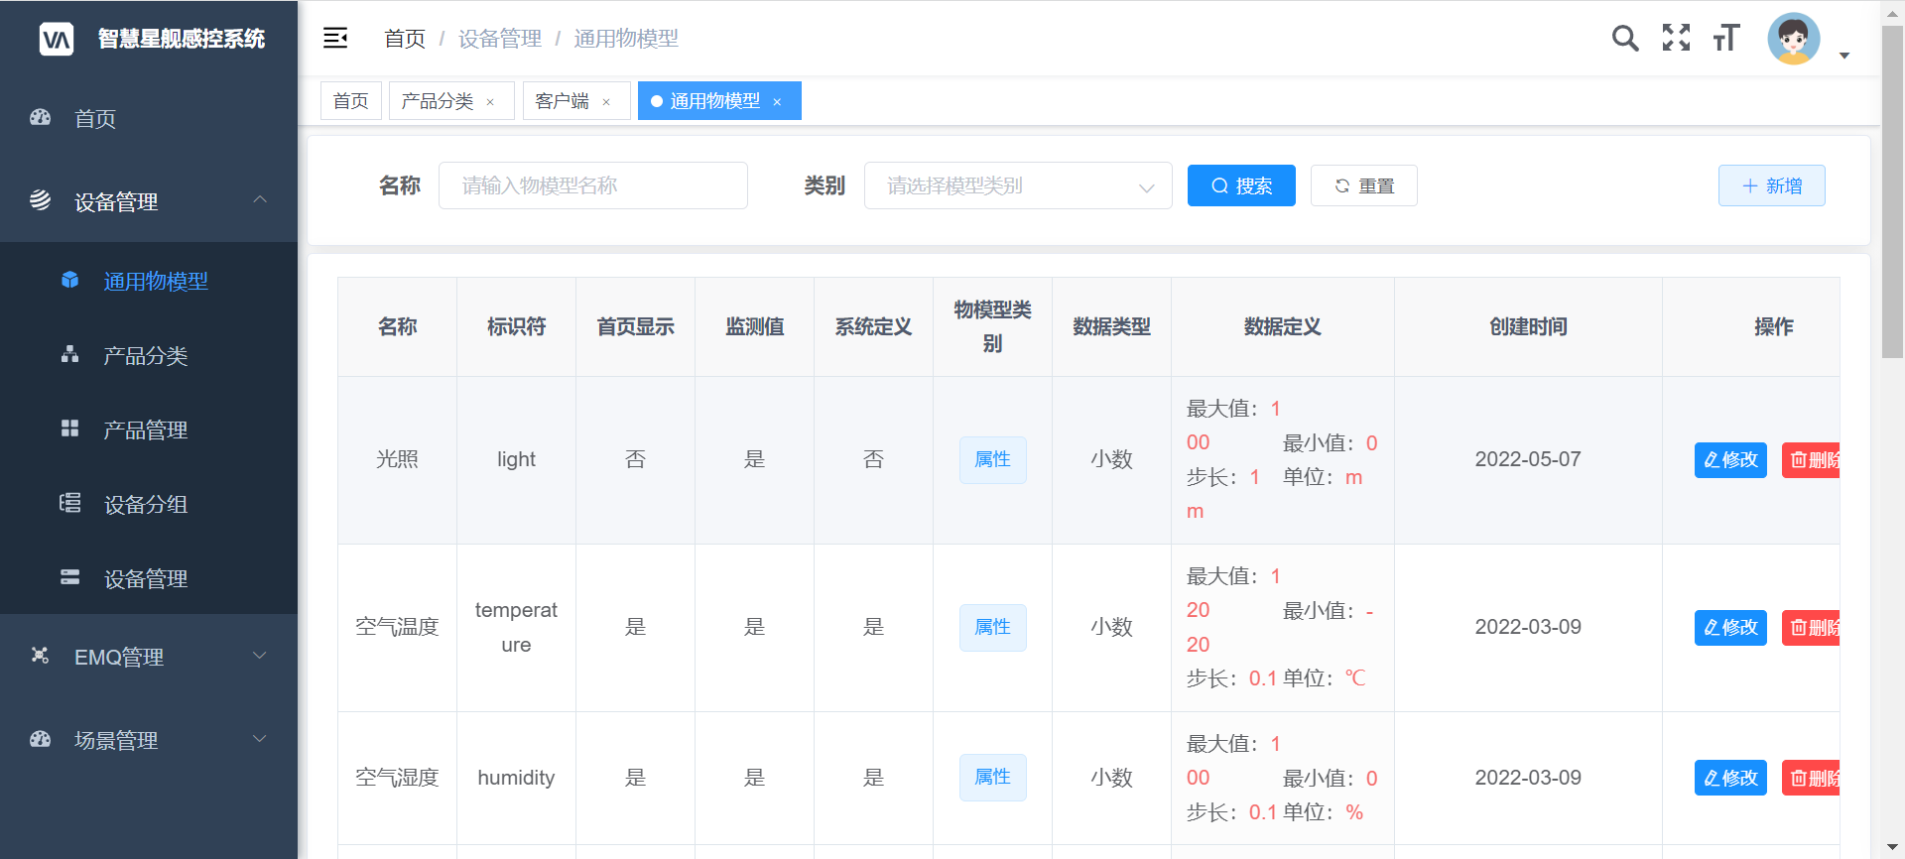The width and height of the screenshot is (1905, 859).
Task: Click the user avatar picture
Action: pos(1794,39)
